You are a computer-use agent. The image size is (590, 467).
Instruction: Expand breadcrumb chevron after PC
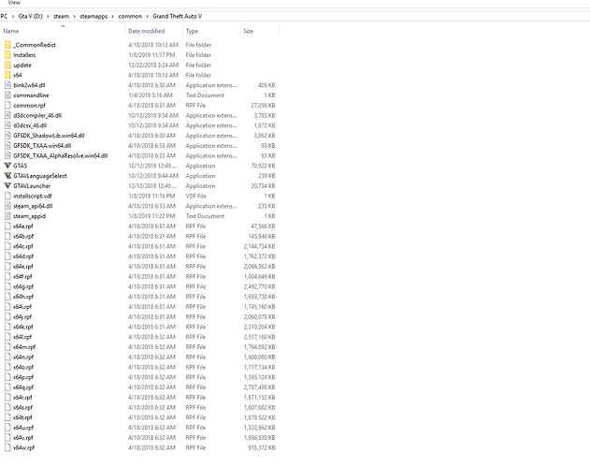point(13,17)
